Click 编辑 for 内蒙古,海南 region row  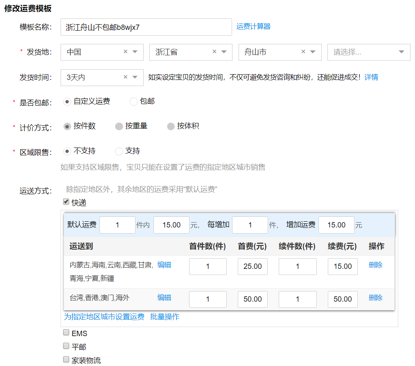pos(164,265)
